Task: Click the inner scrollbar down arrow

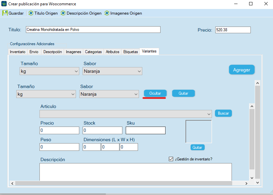Action: (252, 178)
